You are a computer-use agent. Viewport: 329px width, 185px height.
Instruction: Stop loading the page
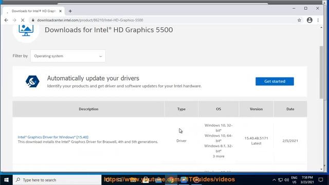point(23,20)
